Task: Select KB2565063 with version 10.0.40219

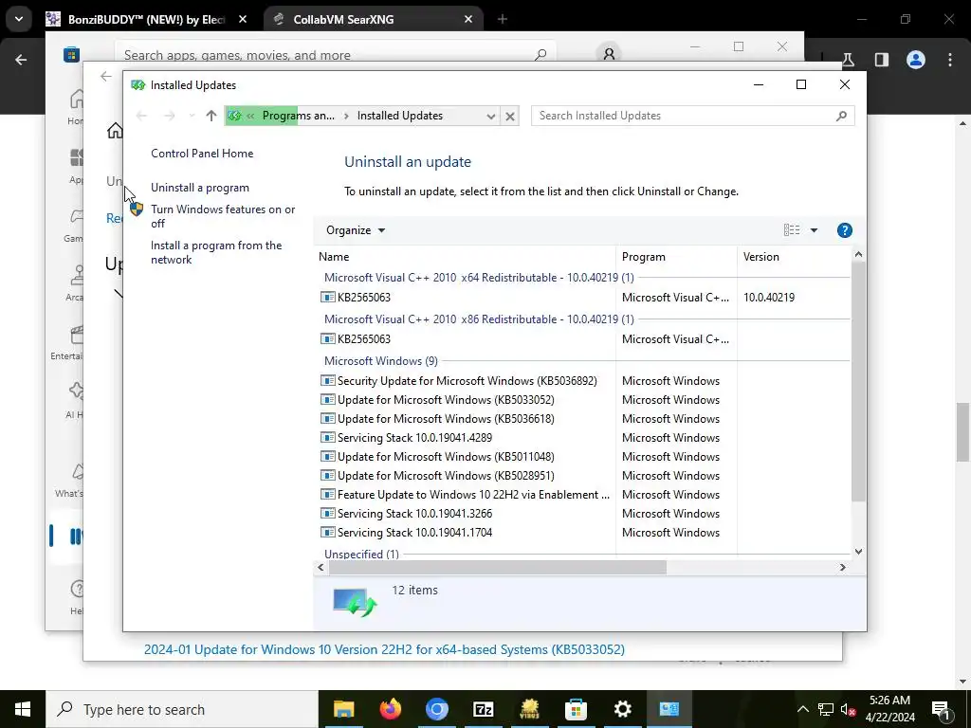Action: [582, 297]
